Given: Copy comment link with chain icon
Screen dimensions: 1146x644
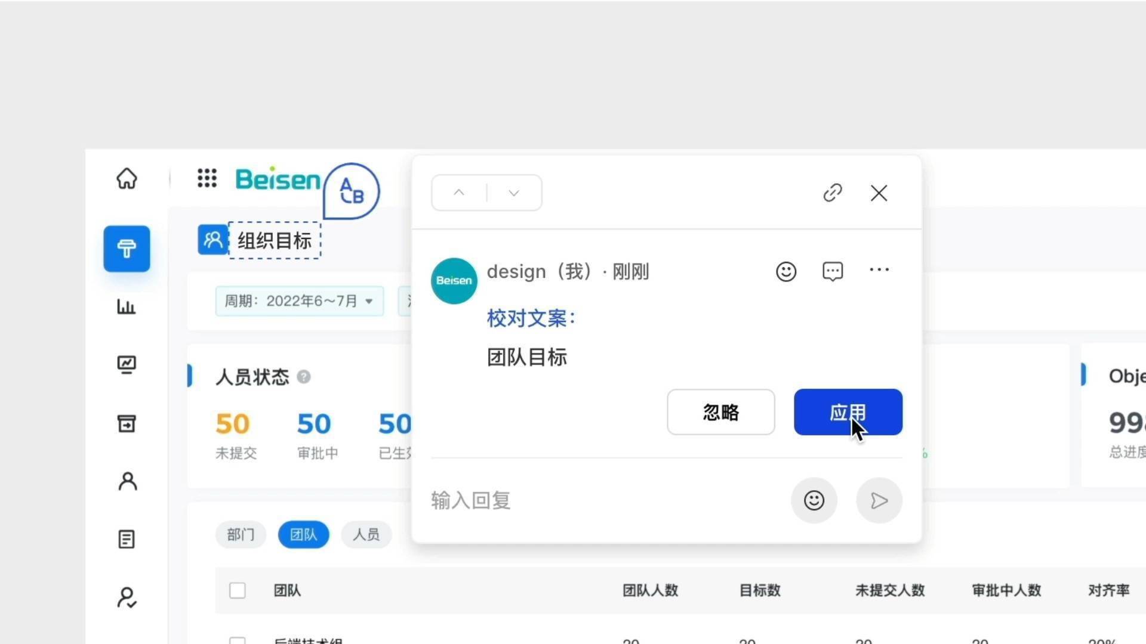Looking at the screenshot, I should (833, 193).
